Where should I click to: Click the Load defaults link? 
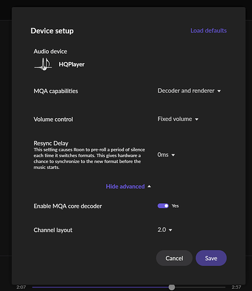(208, 31)
